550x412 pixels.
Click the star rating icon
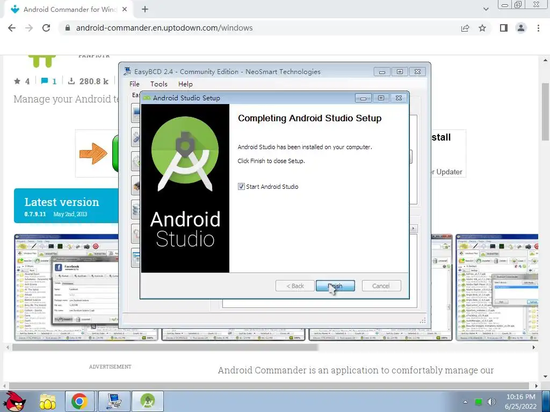[17, 82]
